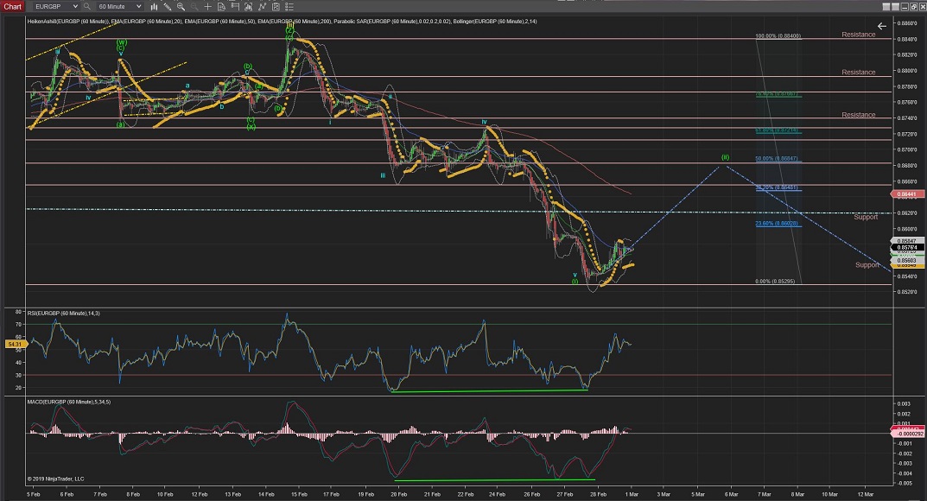
Task: Click the RSI(EURGBP (60 Minute),14,3) panel label
Action: pyautogui.click(x=64, y=313)
